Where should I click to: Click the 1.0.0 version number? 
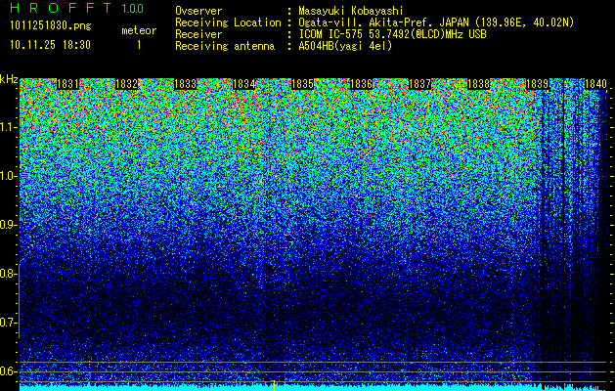132,8
